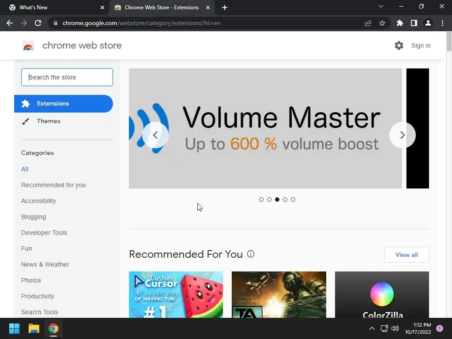Click Sign in link
Viewport: 452px width, 339px height.
[x=421, y=45]
